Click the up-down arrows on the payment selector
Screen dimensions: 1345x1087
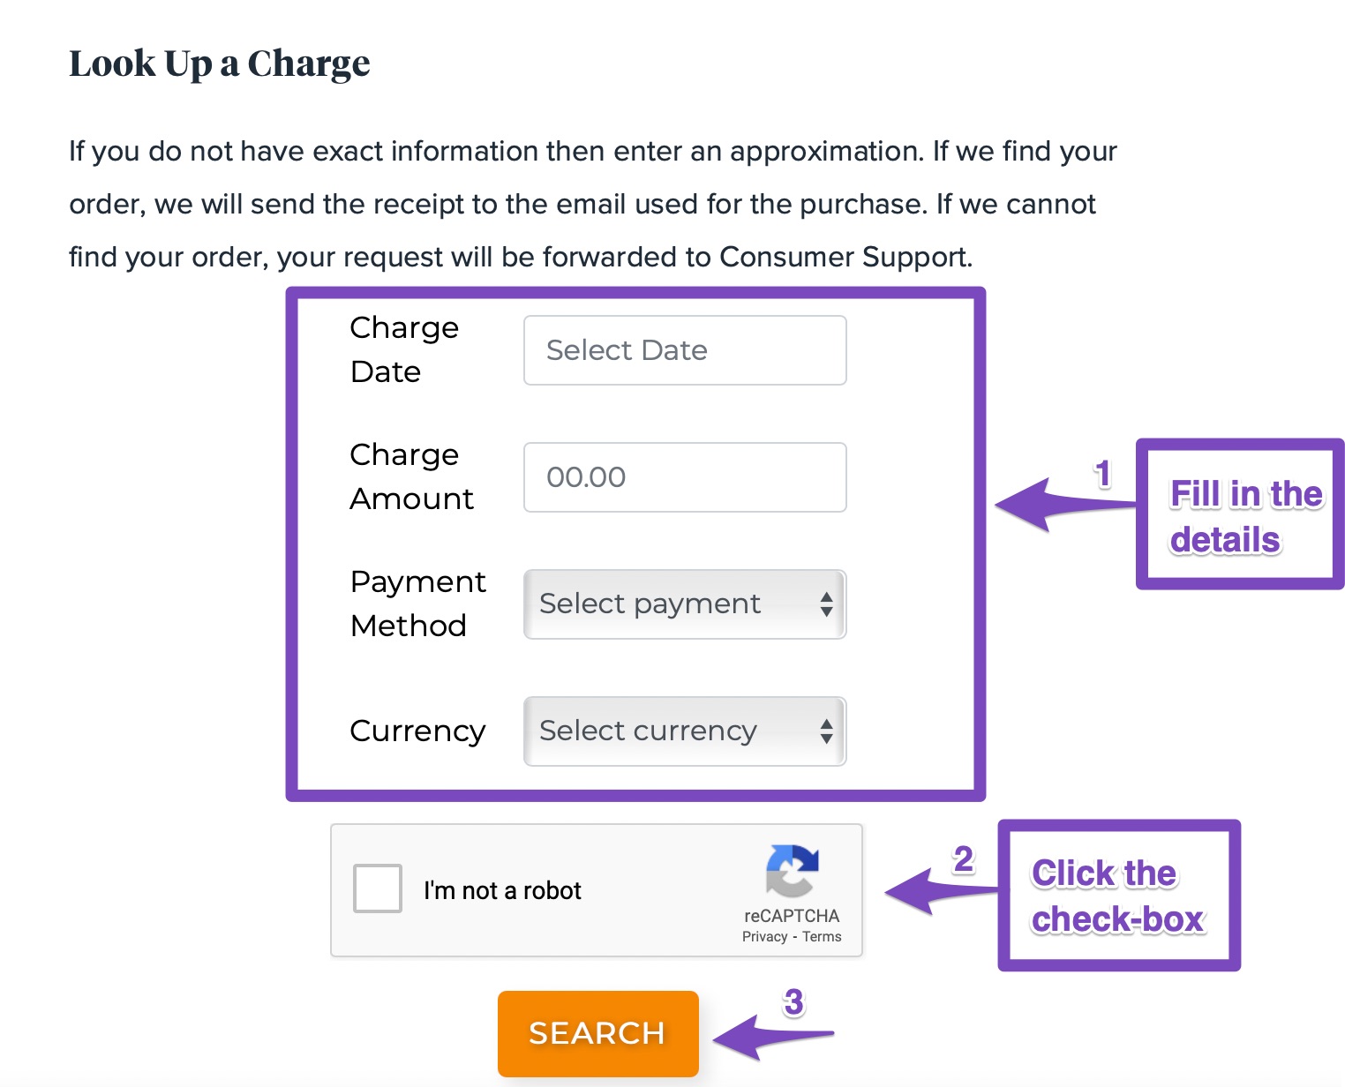[826, 604]
